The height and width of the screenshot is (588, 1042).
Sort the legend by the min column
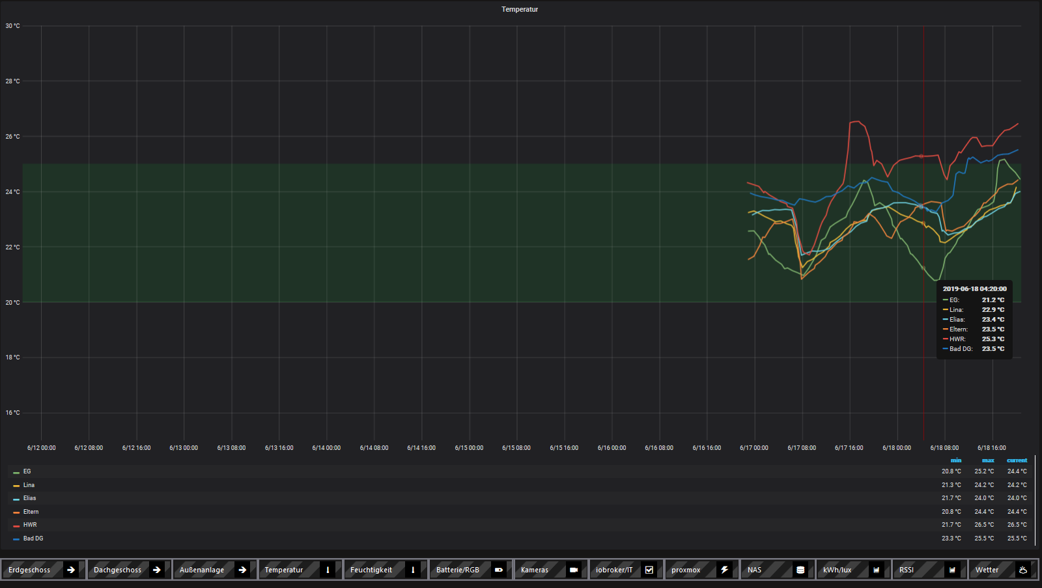click(x=955, y=460)
